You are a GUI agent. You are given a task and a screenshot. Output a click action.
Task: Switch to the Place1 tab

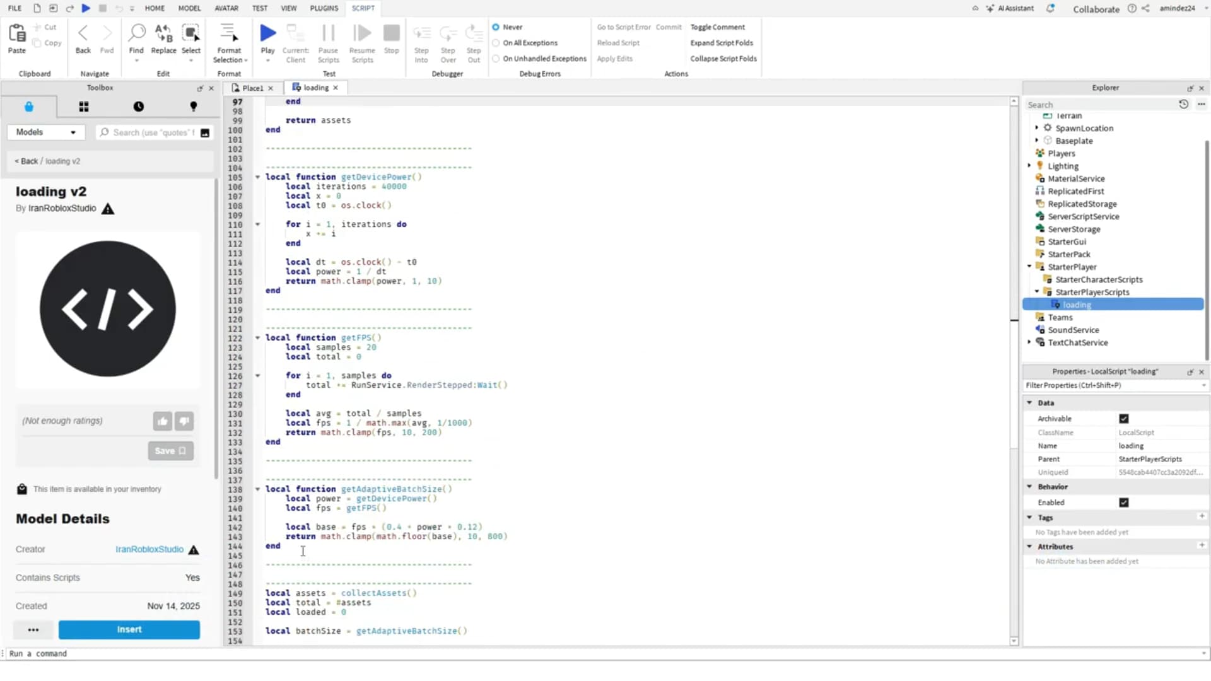click(252, 88)
